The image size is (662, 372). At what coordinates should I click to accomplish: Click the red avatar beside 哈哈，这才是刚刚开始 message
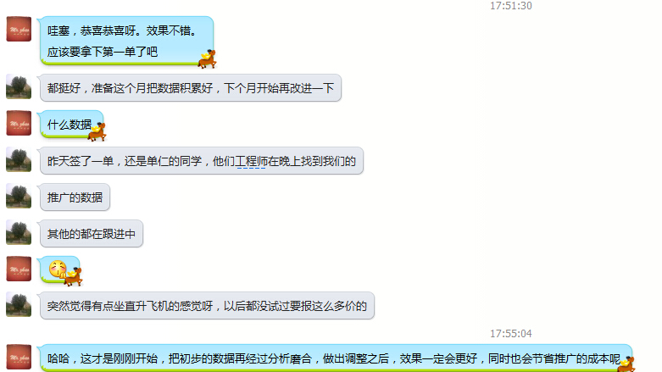tap(19, 357)
